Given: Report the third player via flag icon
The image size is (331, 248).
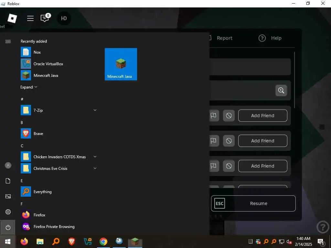Looking at the screenshot, I should click(x=214, y=166).
